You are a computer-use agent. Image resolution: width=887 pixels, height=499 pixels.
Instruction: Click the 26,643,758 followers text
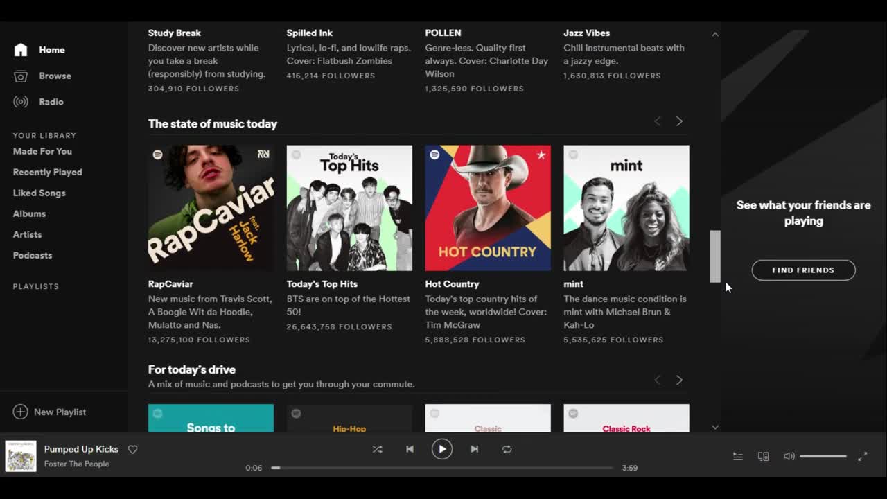(339, 326)
